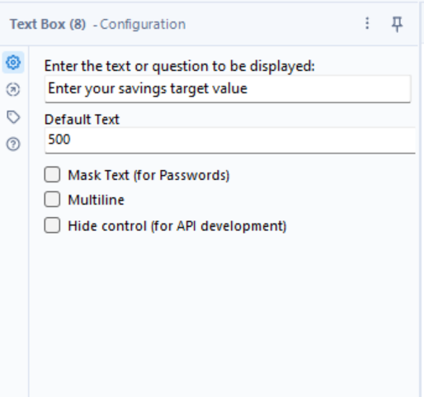Click the Default Text field containing 500
Image resolution: width=424 pixels, height=397 pixels.
pyautogui.click(x=230, y=139)
